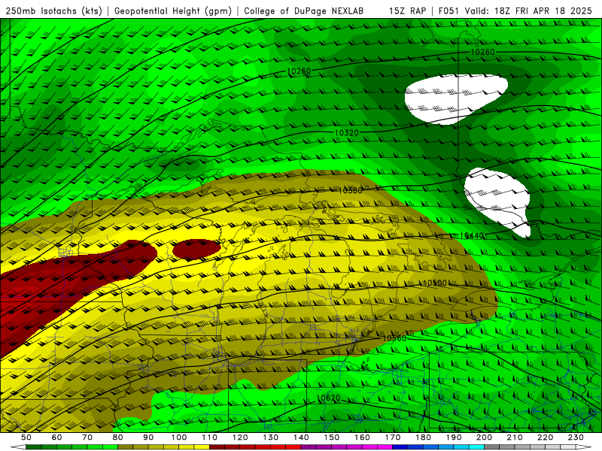This screenshot has width=602, height=451.
Task: Click the olive swatch just right of the 80 mark
Action: click(x=125, y=447)
